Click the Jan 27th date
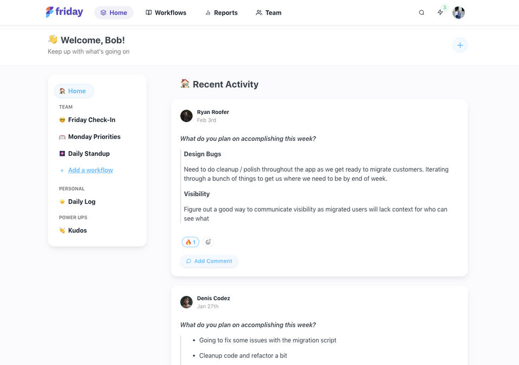Image resolution: width=519 pixels, height=365 pixels. coord(208,306)
